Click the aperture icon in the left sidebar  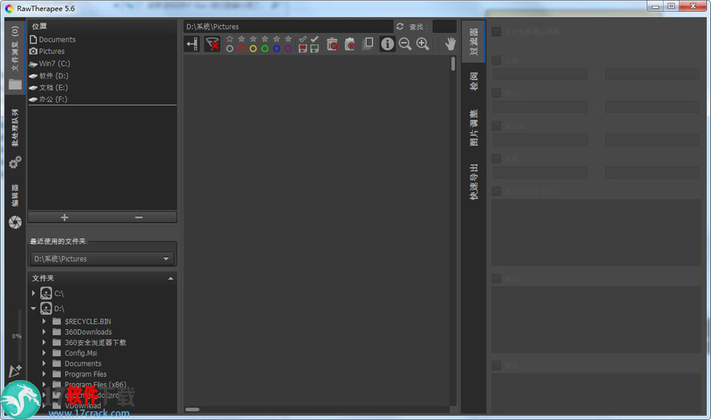pos(15,222)
